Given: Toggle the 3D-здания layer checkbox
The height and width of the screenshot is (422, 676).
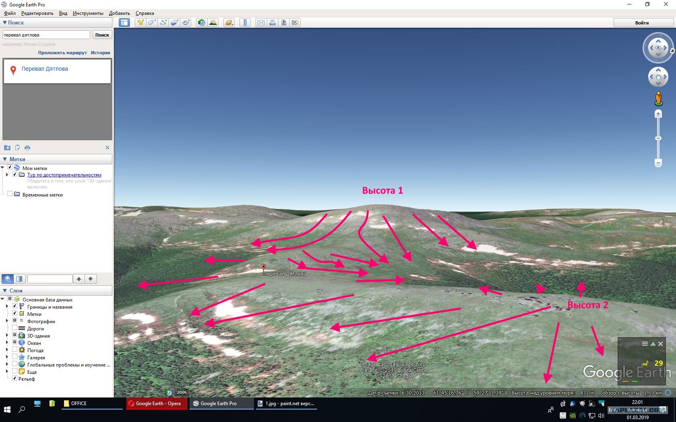Looking at the screenshot, I should (x=14, y=335).
